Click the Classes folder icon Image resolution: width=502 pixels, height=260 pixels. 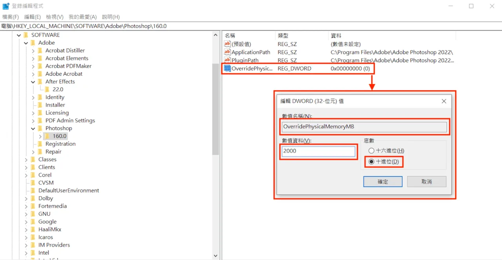point(33,160)
